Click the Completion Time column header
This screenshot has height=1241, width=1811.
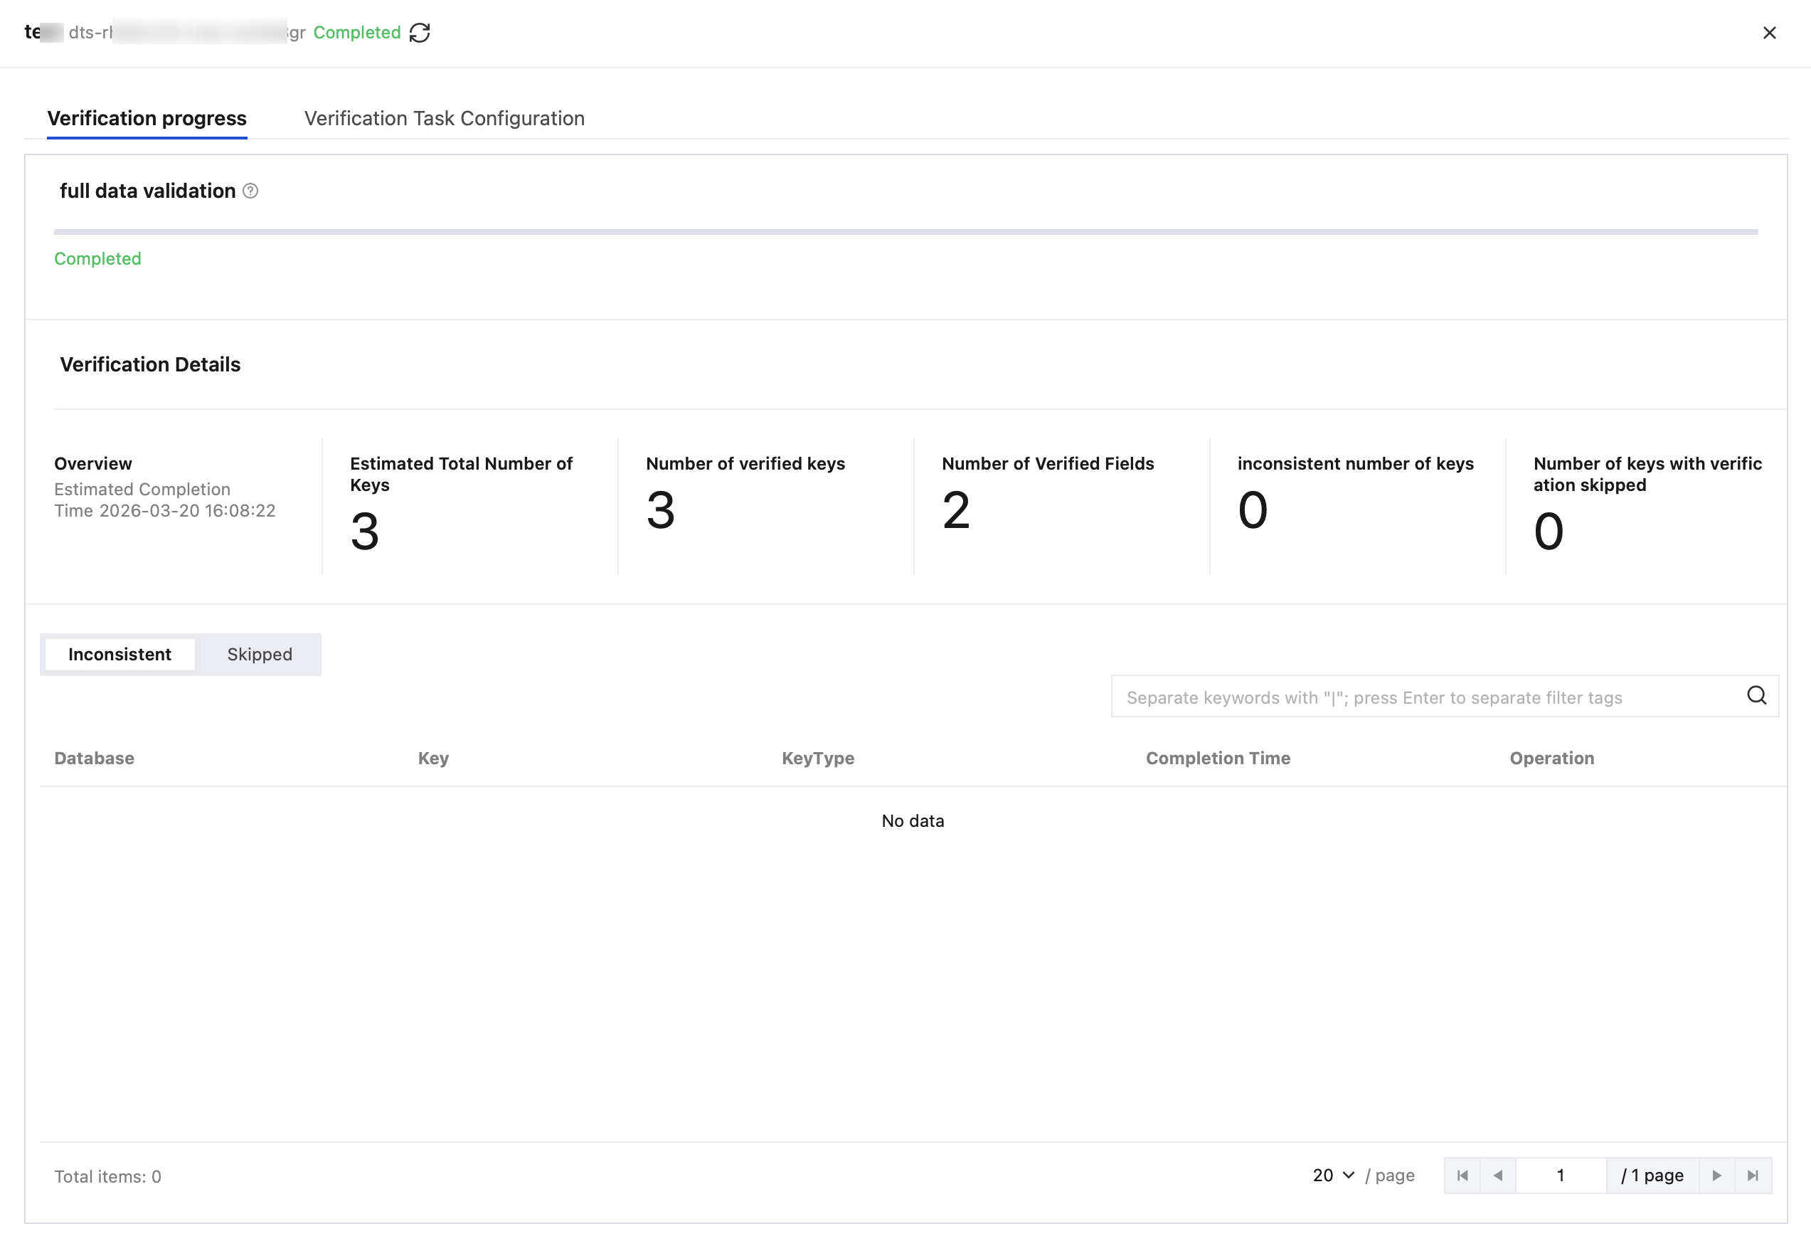coord(1217,759)
